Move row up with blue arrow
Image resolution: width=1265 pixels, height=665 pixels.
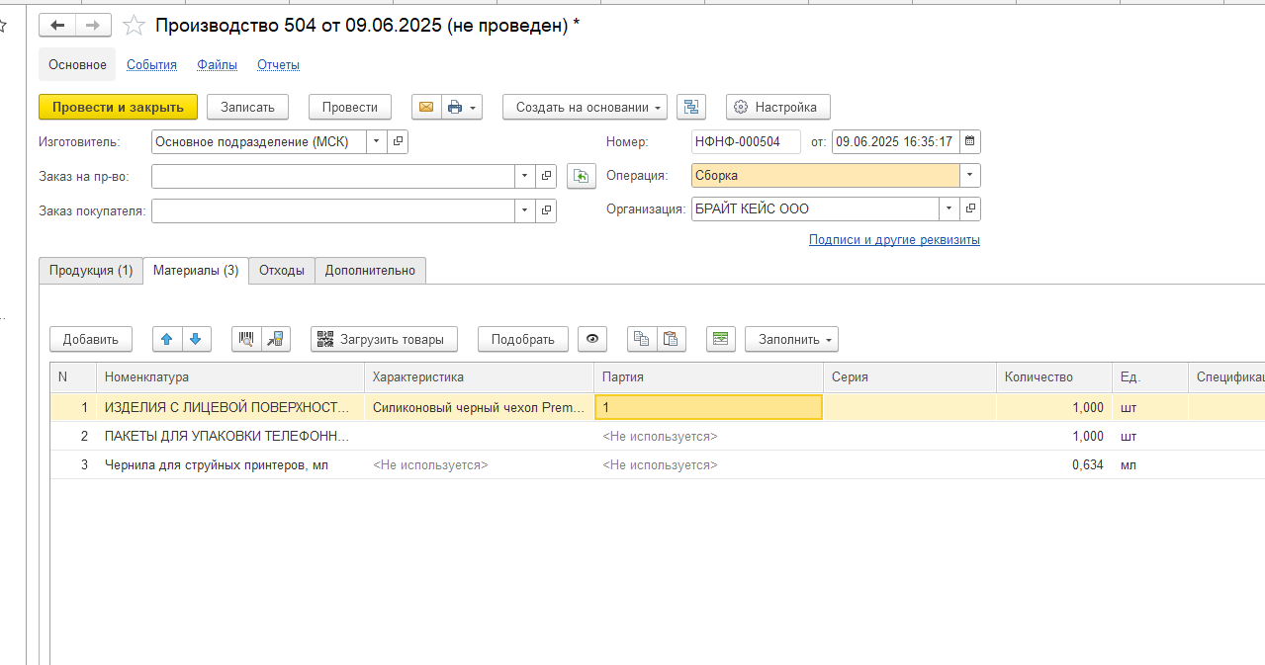click(x=167, y=339)
